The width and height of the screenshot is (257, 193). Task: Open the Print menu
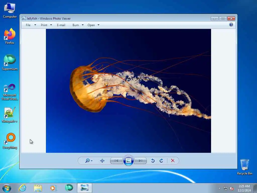click(44, 25)
